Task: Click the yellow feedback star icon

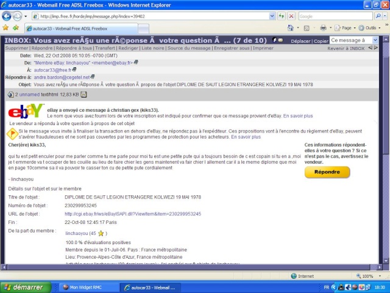Action: pos(101,233)
